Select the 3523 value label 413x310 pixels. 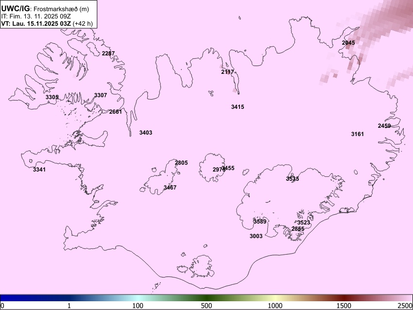tap(304, 223)
